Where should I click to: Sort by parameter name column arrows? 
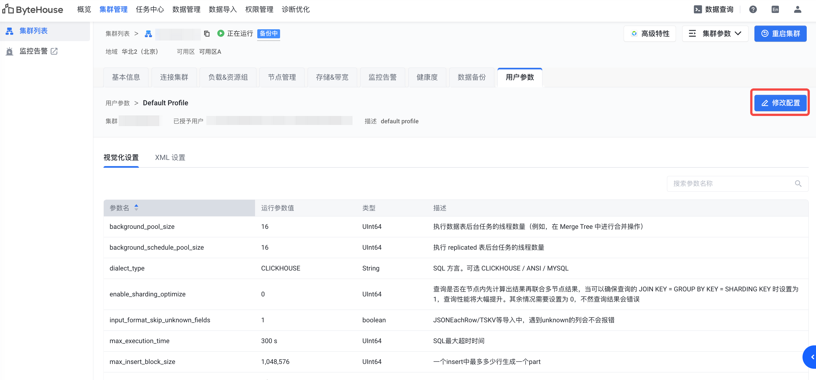tap(136, 208)
